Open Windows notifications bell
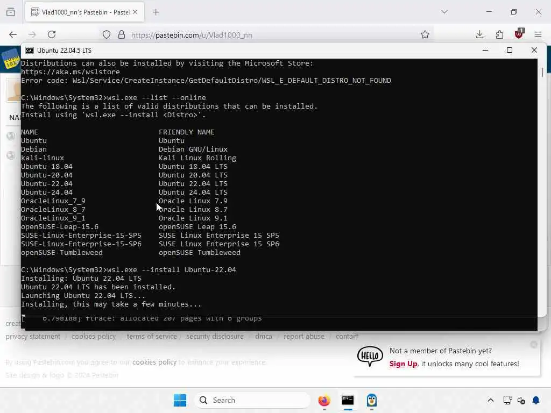This screenshot has height=413, width=551. click(536, 400)
